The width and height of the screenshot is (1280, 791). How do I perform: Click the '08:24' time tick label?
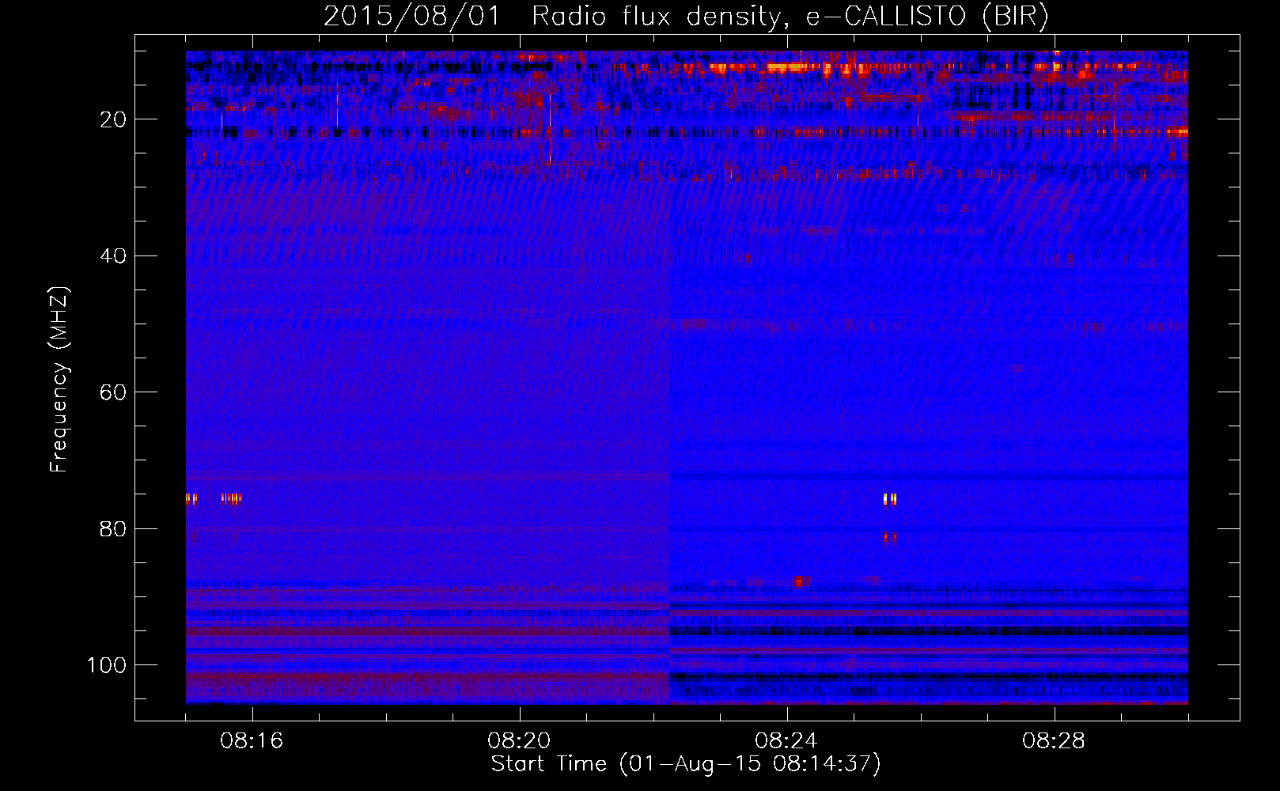click(x=786, y=741)
